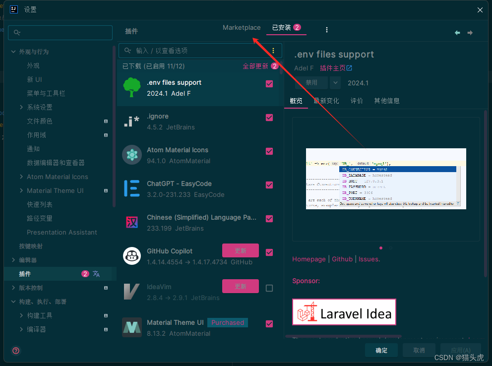Click the .env files support tree icon
Image resolution: width=492 pixels, height=366 pixels.
(x=132, y=87)
